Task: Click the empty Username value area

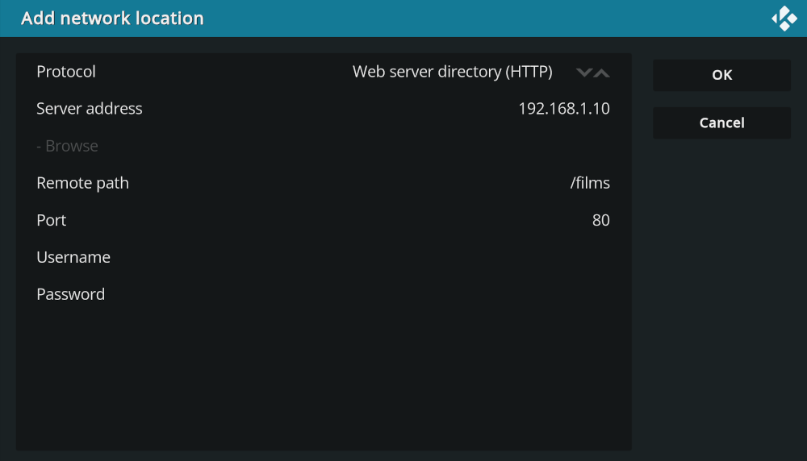Action: tap(484, 257)
